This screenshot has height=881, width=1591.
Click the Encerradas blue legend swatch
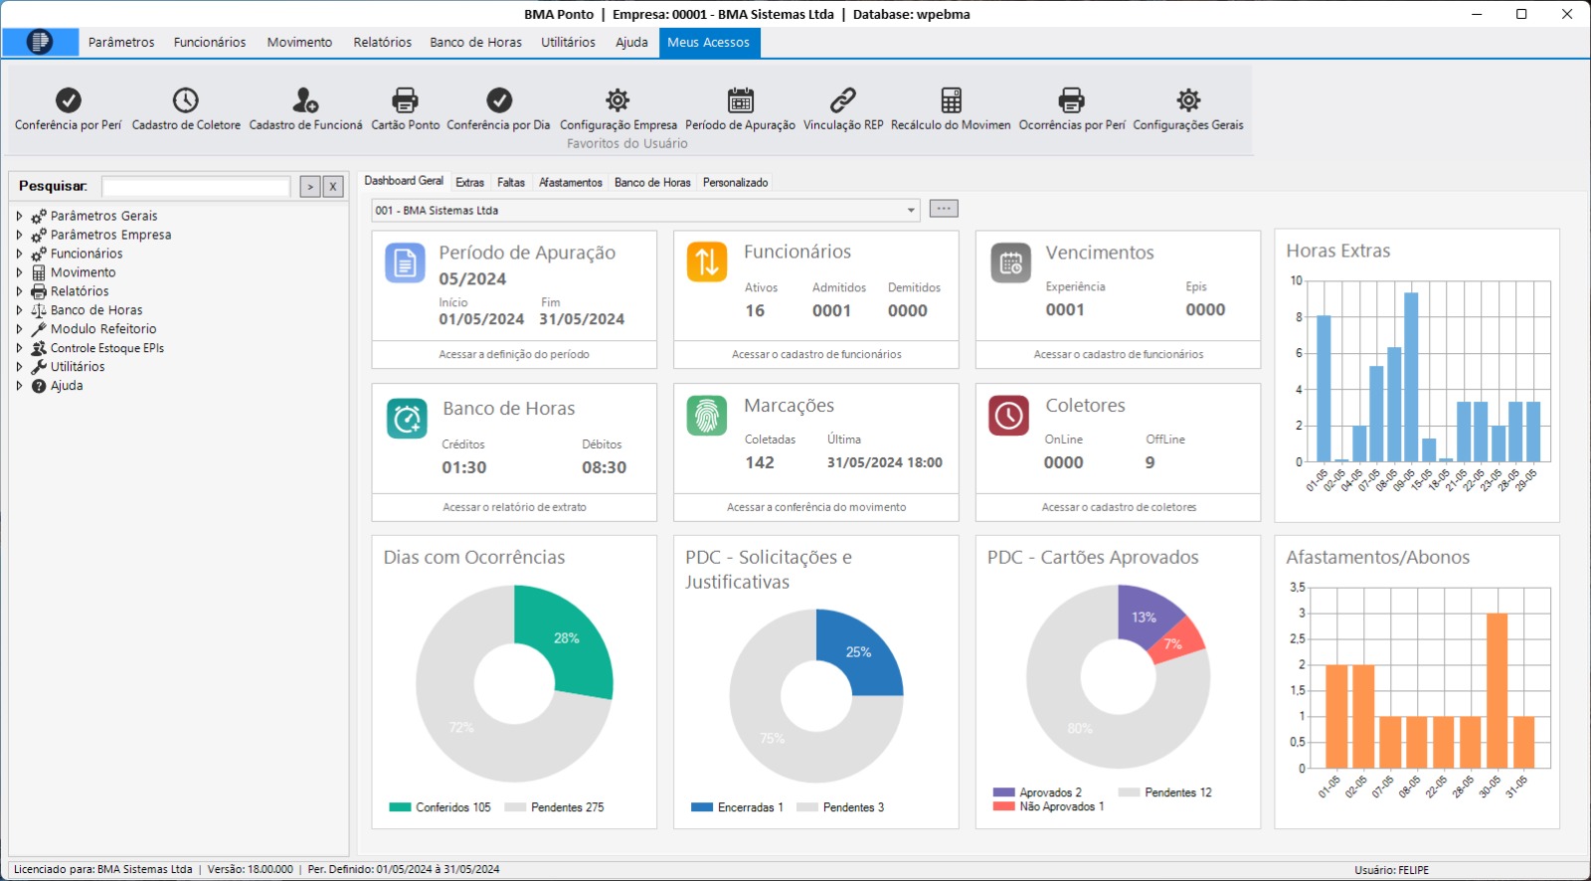pyautogui.click(x=702, y=807)
